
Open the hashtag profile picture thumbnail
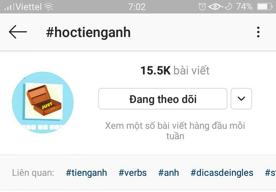(43, 103)
